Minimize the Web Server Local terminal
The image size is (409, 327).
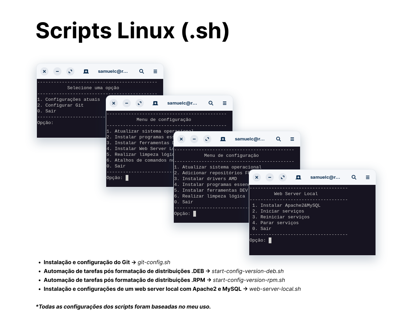pos(269,177)
